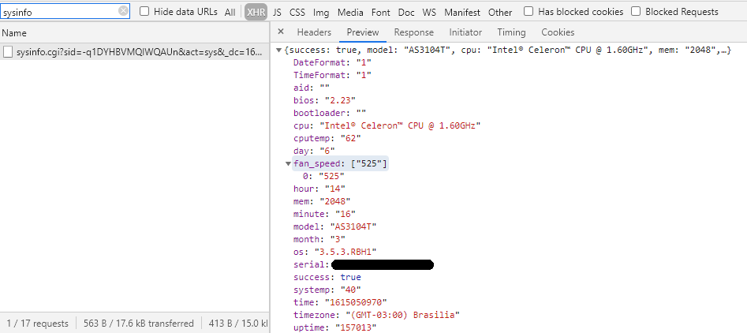747x333 pixels.
Task: Select the Timing tab
Action: [511, 32]
